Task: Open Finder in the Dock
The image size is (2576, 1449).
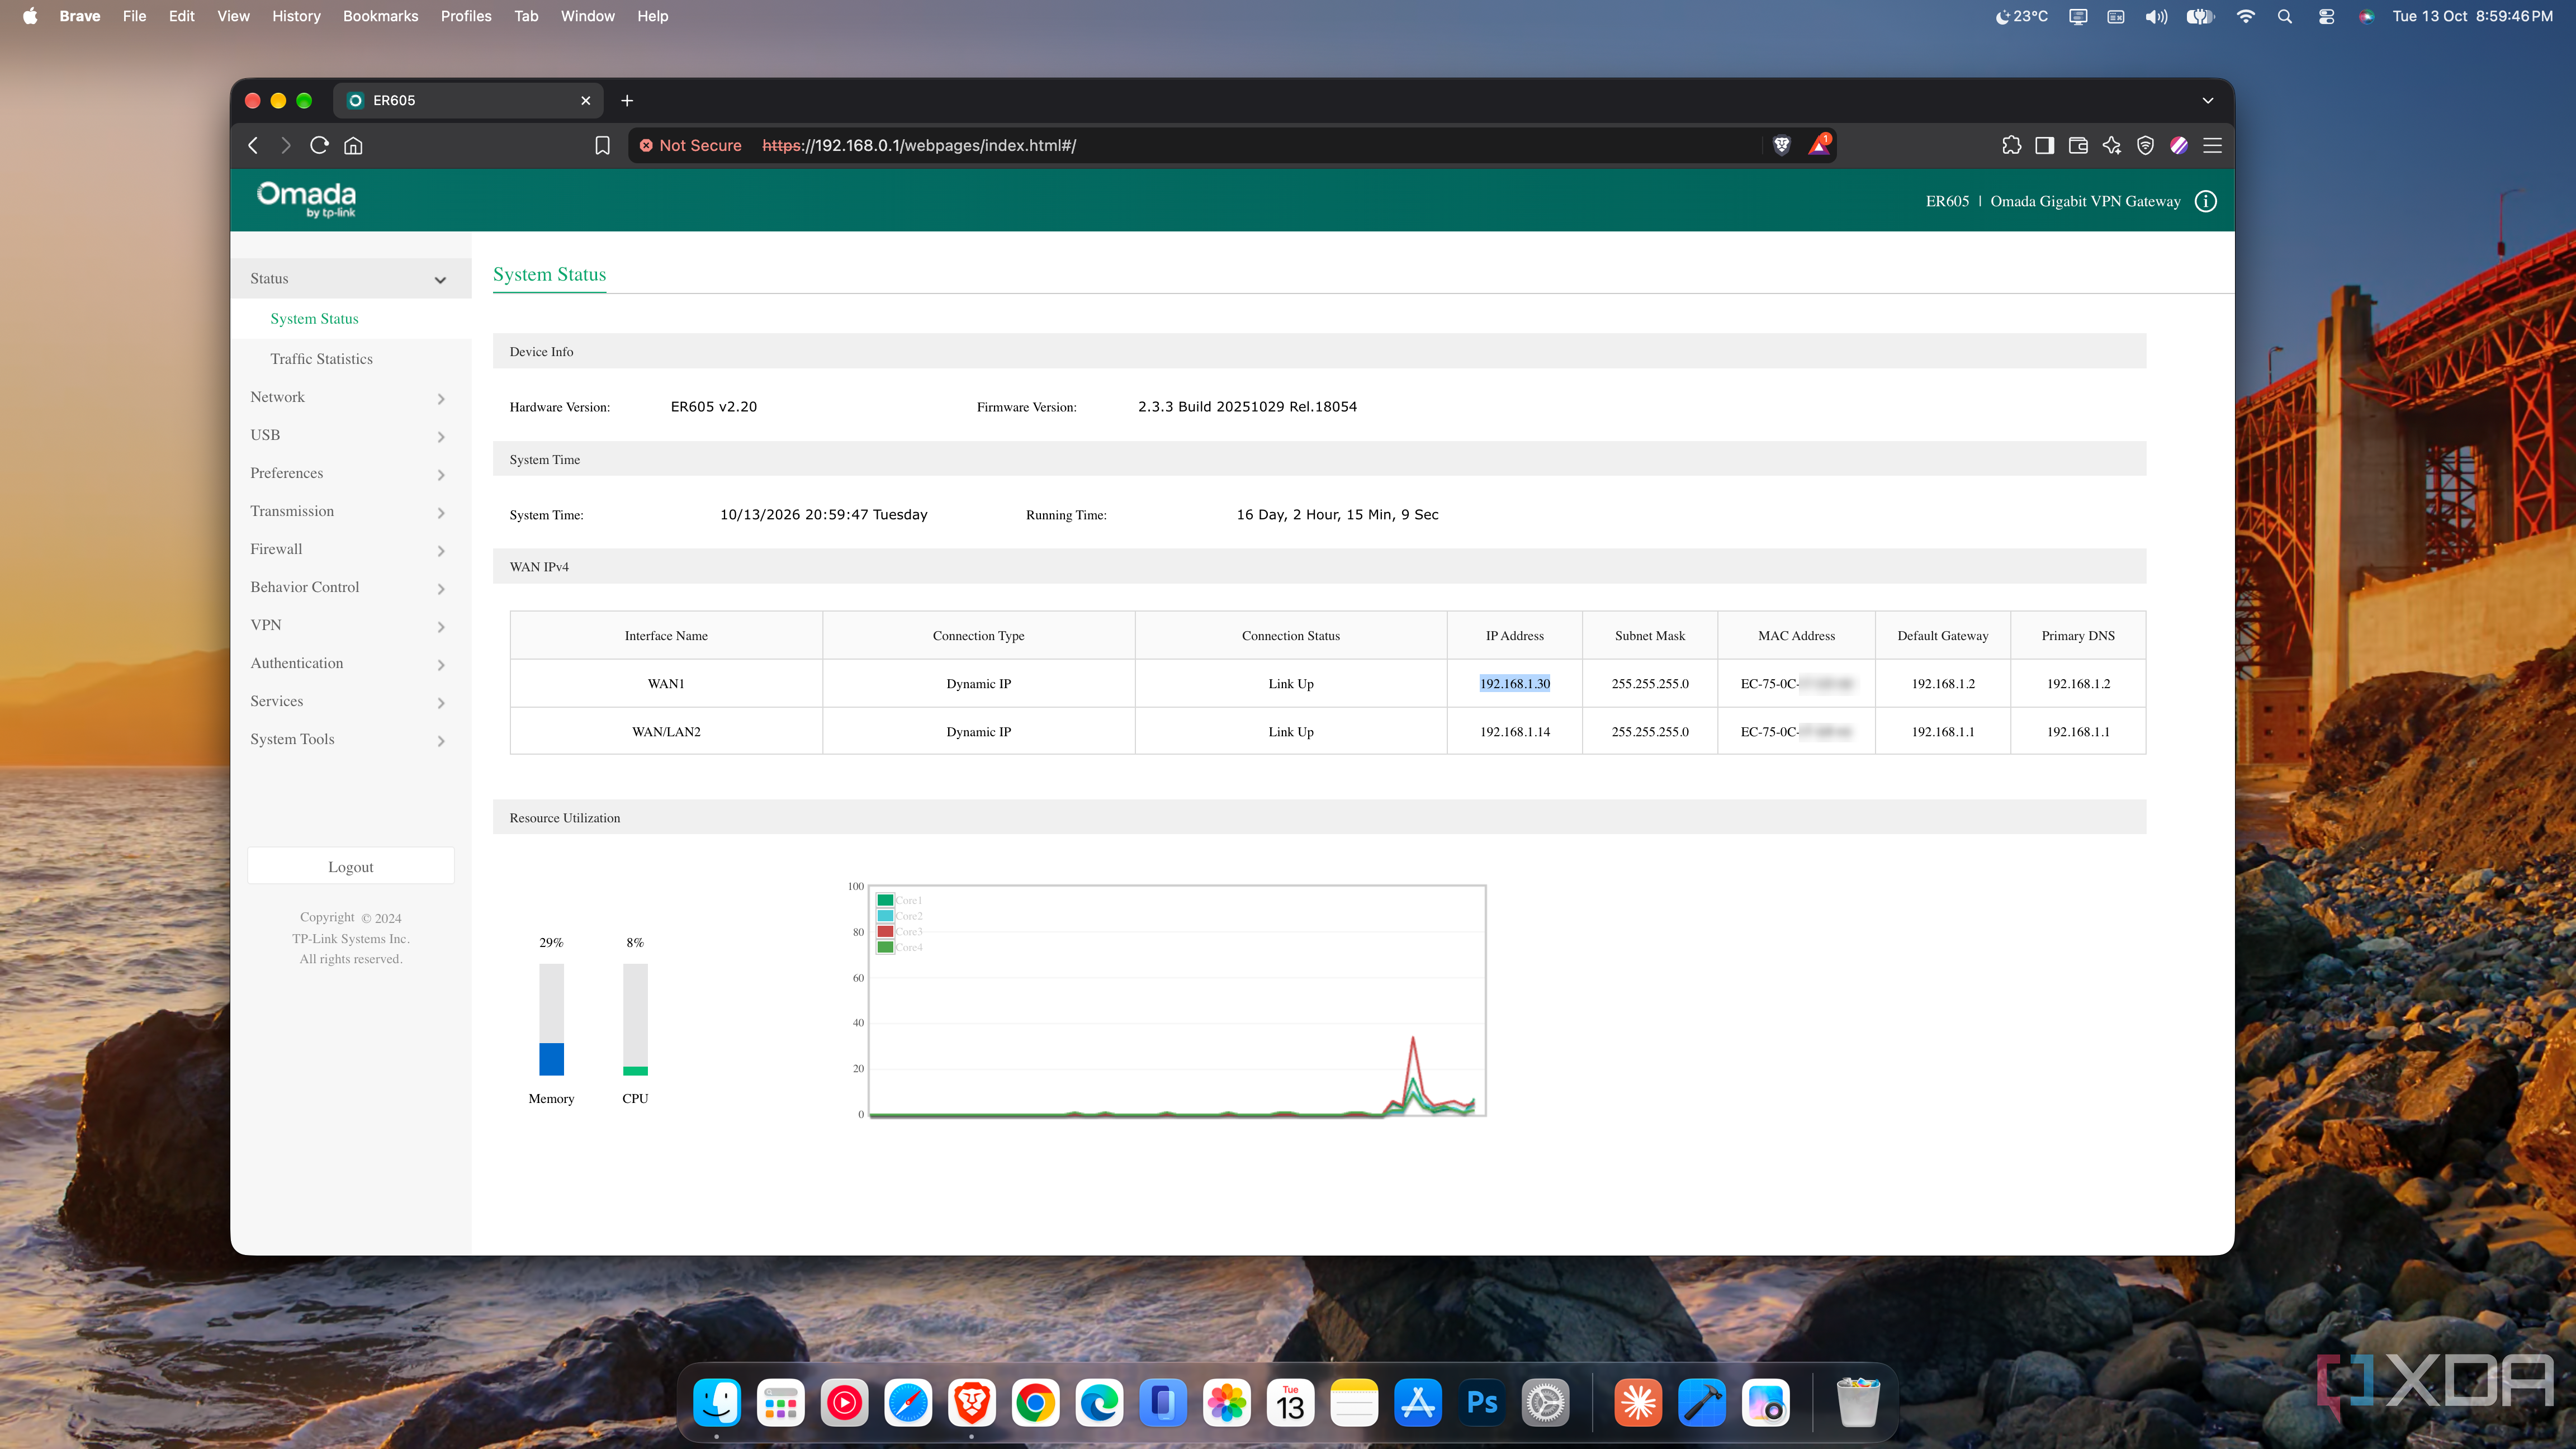Action: click(x=716, y=1403)
